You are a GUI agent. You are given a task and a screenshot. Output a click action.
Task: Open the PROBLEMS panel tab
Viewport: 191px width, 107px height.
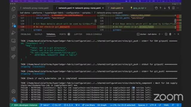coord(26,34)
